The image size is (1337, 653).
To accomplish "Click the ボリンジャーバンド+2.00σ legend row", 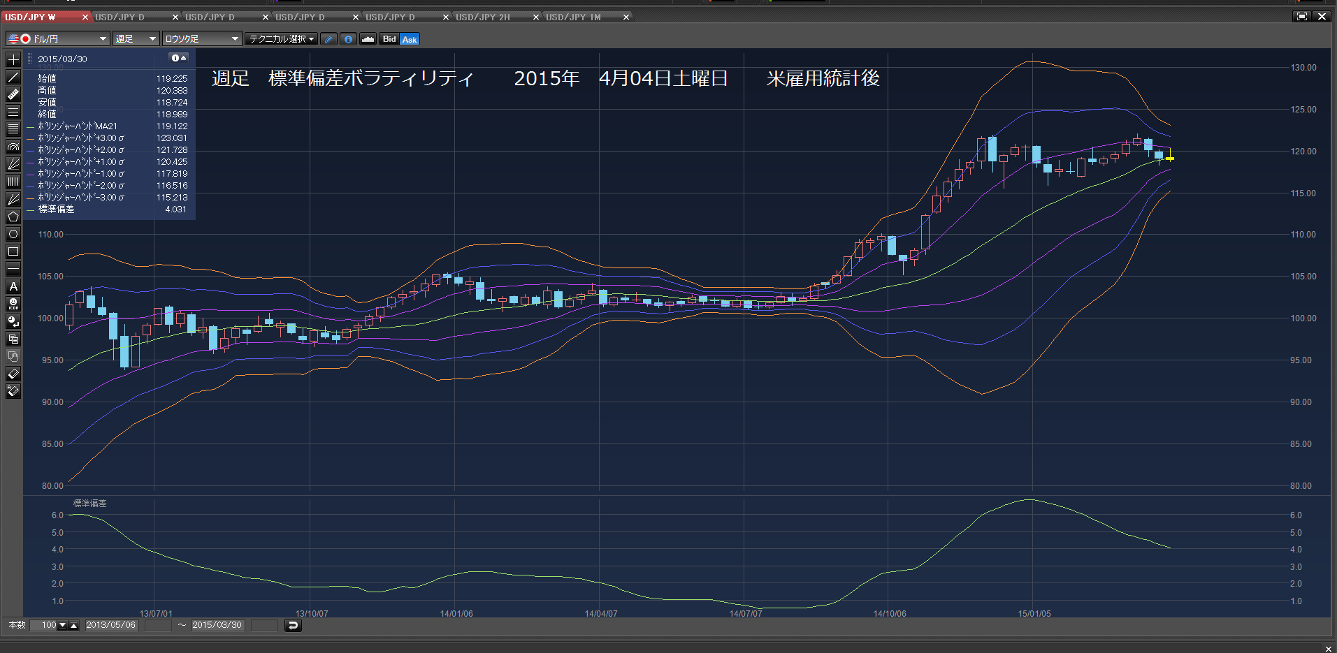I will [108, 150].
